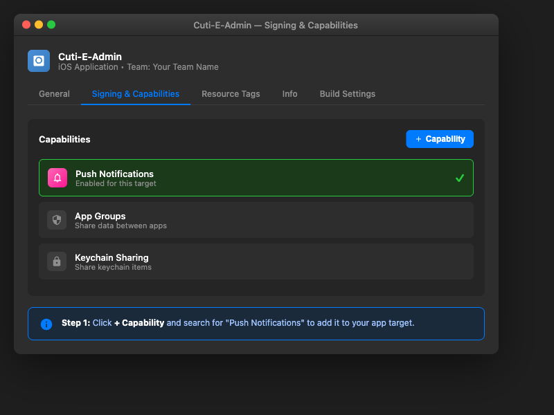Select the pink Push Notifications bell icon
Viewport: 554px width, 415px height.
click(57, 178)
